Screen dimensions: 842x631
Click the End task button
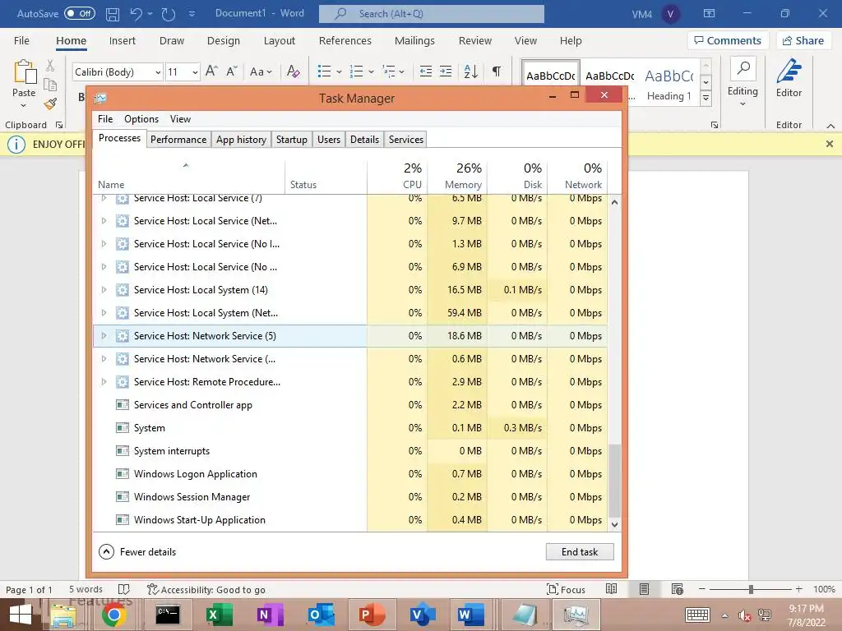(580, 551)
